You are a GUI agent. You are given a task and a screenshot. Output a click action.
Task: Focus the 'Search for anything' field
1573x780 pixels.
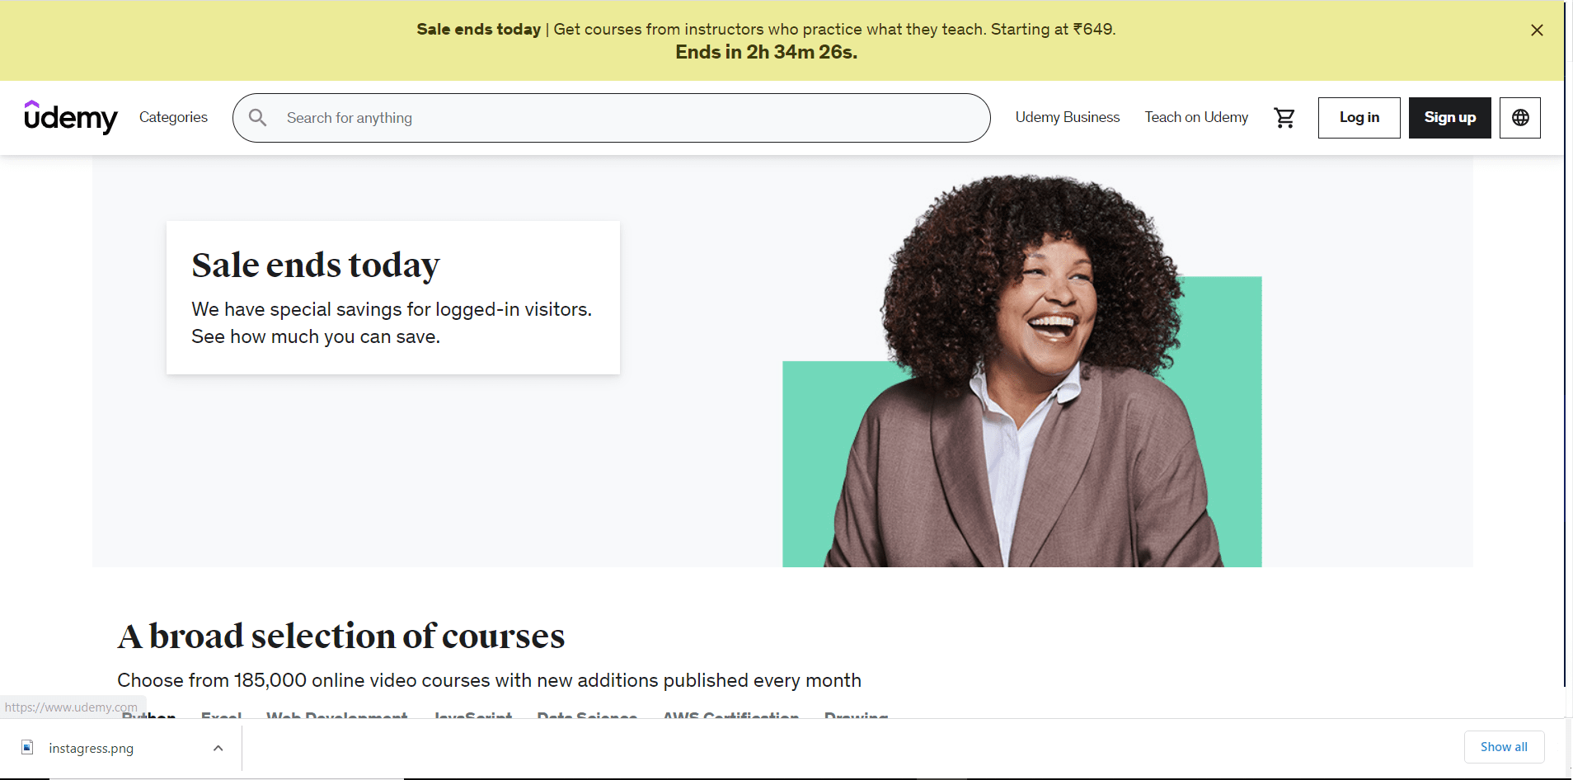(627, 118)
